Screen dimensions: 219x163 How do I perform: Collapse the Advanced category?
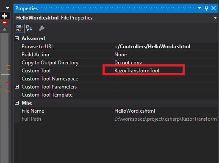point(17,39)
